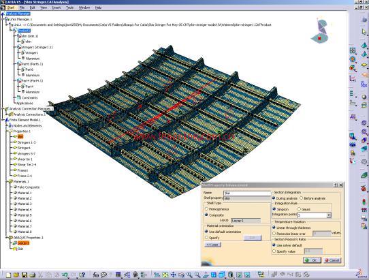
Task: Collapse the Properties.1 tree node
Action: [x=7, y=131]
